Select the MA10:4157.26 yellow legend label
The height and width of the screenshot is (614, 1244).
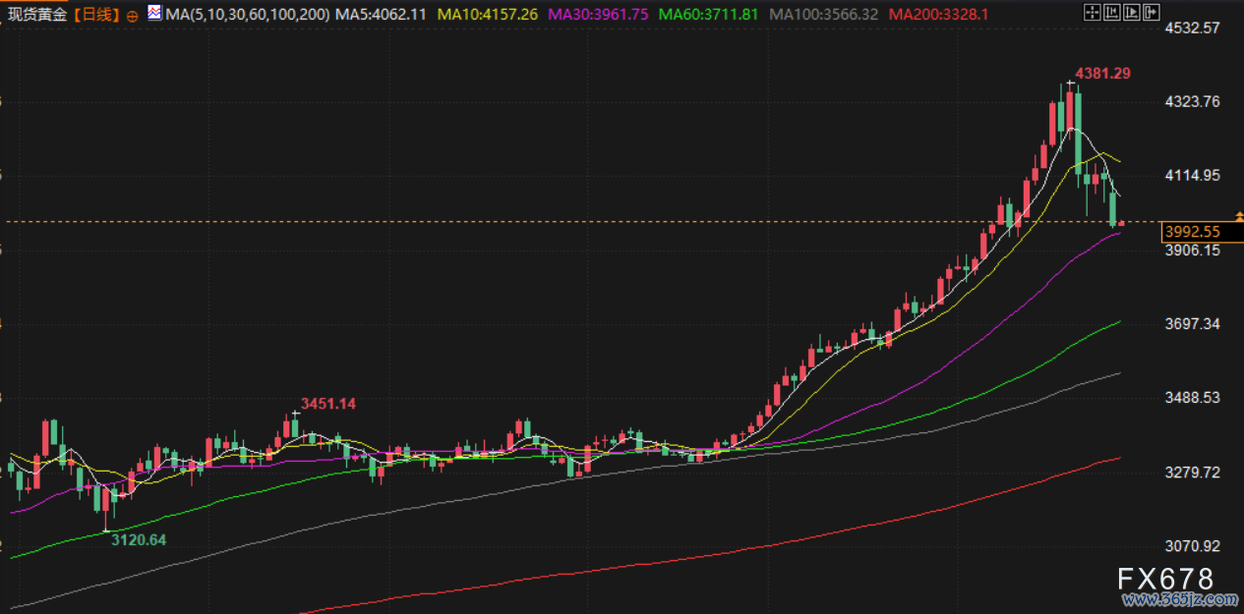488,15
